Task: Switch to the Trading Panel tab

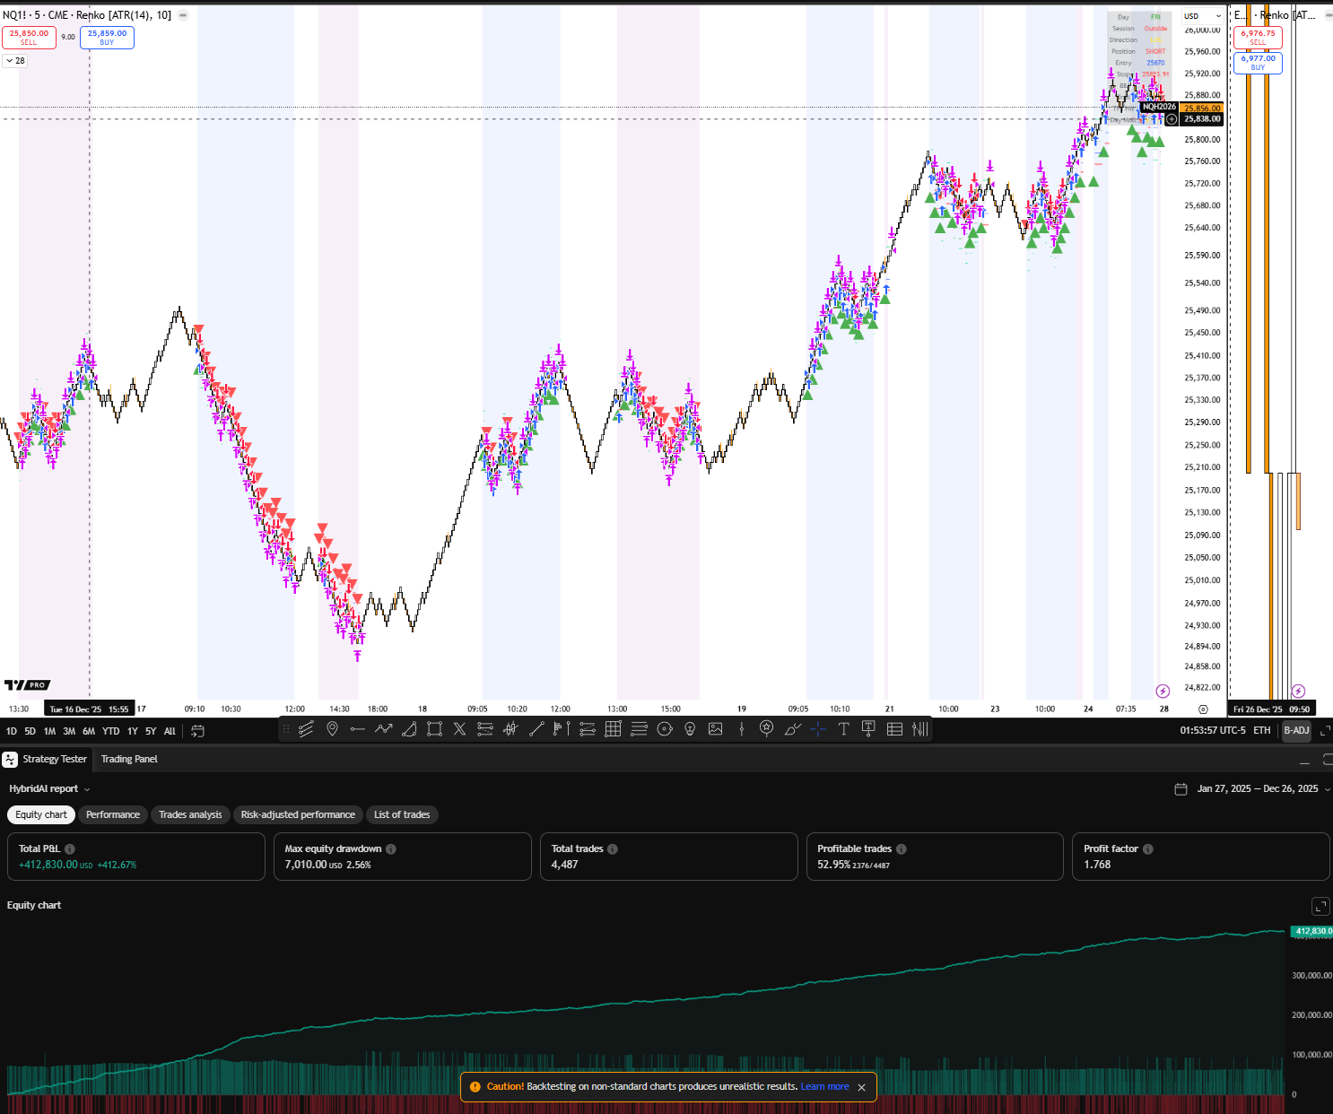Action: coord(129,759)
